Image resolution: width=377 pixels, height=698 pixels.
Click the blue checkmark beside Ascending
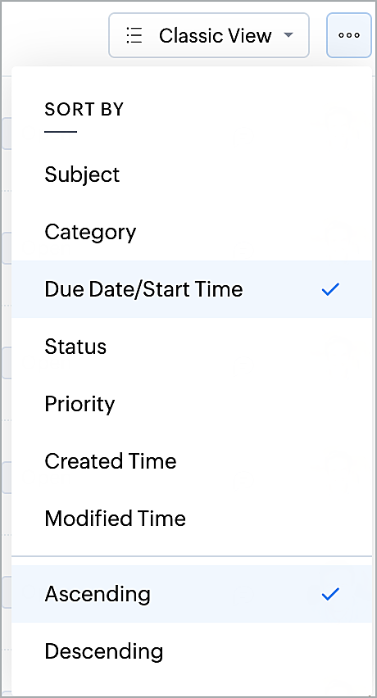tap(331, 594)
